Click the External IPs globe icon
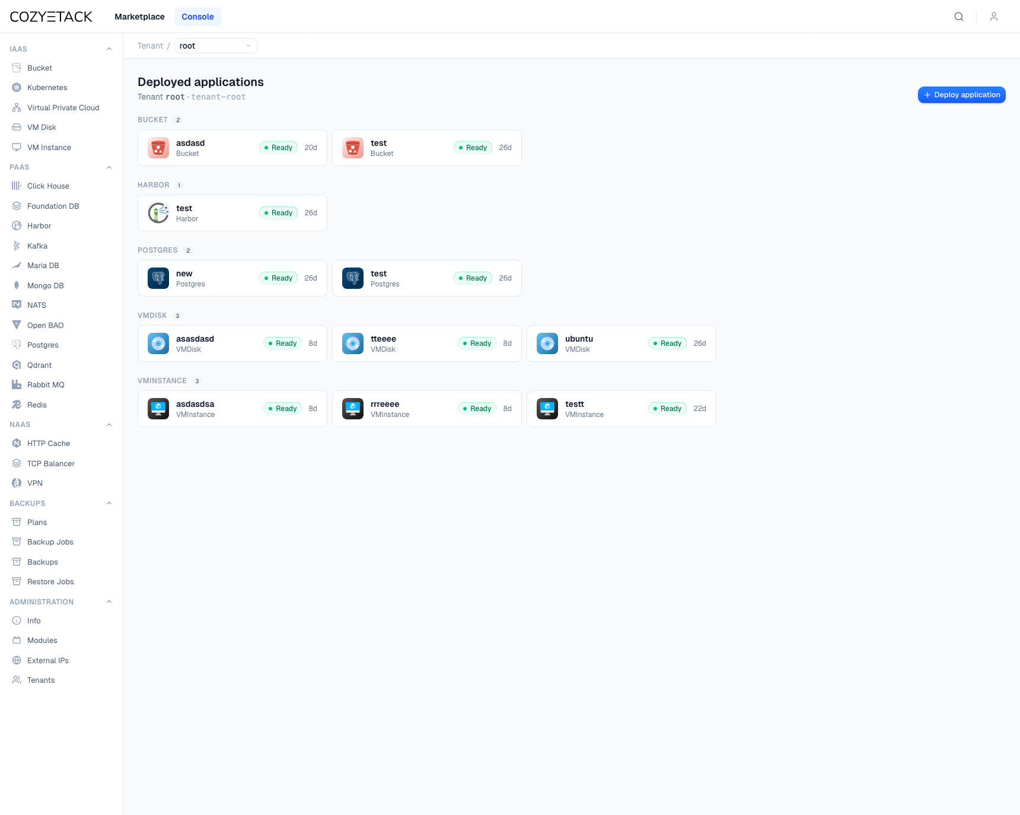1020x815 pixels. pos(17,661)
